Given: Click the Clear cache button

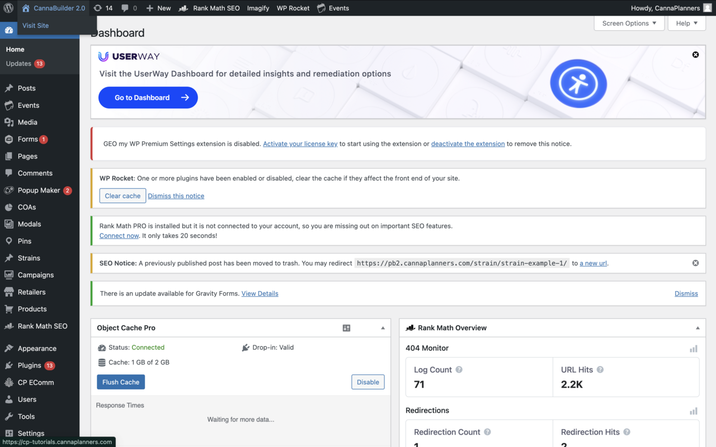Looking at the screenshot, I should point(123,196).
